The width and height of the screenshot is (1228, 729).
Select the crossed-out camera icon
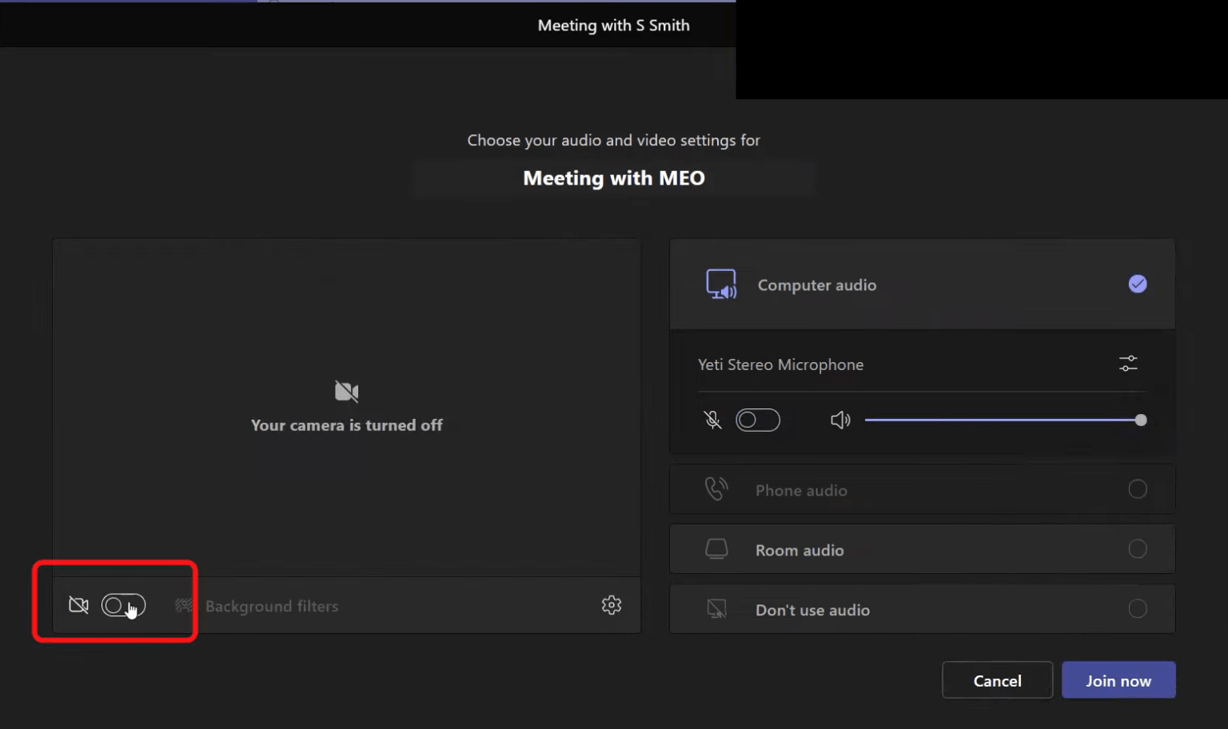click(78, 605)
